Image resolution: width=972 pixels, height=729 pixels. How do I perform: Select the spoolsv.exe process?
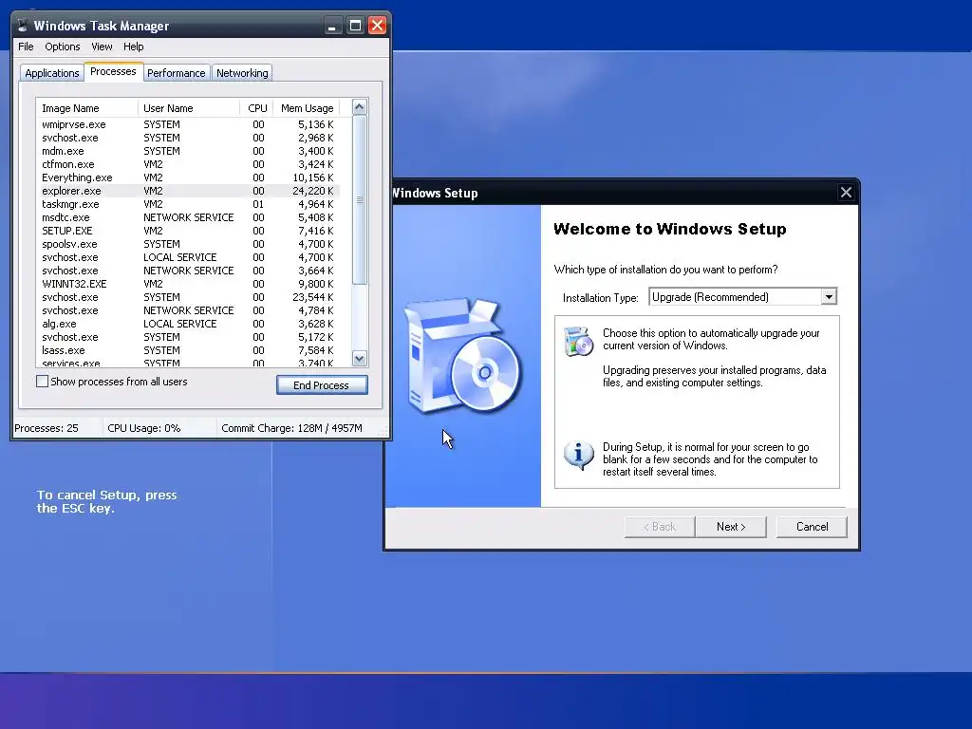point(188,244)
